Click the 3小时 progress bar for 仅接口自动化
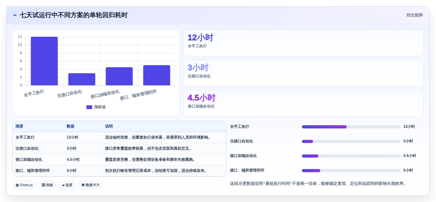This screenshot has width=436, height=202. 351,141
